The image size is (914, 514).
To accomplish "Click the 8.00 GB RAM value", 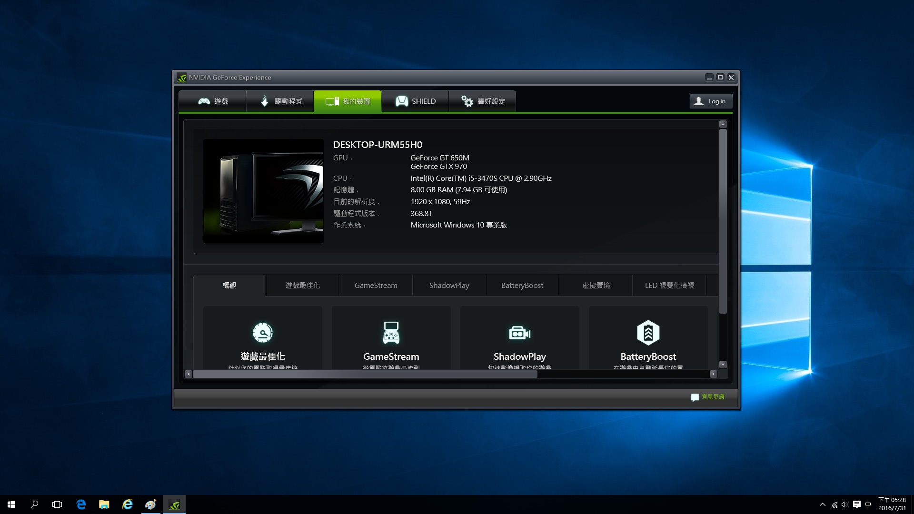I will [x=458, y=190].
